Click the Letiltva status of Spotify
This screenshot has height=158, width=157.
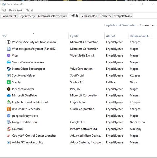coord(110,82)
